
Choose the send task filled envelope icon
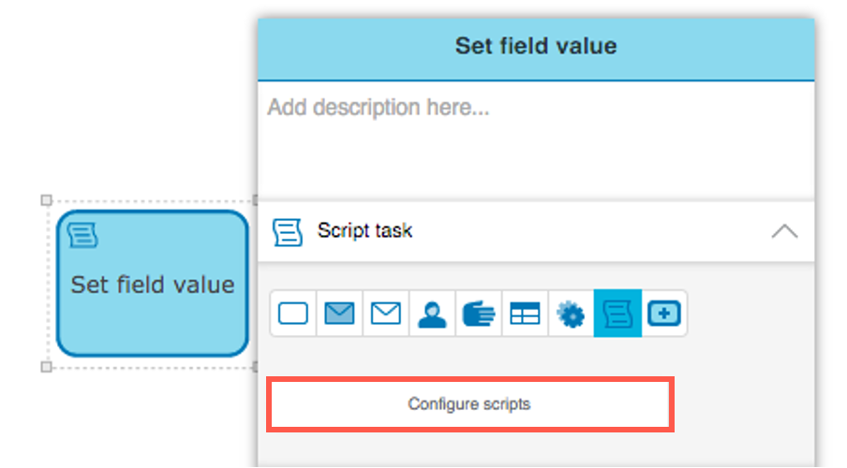[339, 314]
